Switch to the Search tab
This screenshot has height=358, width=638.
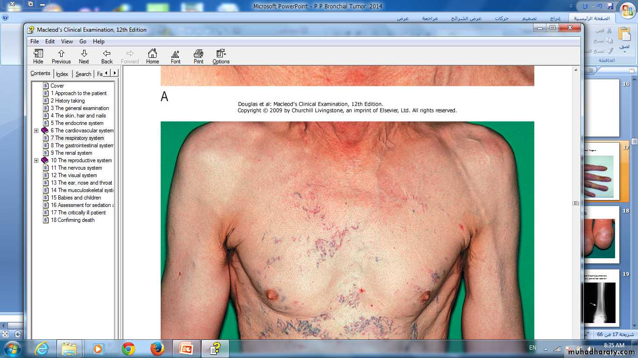(x=83, y=74)
